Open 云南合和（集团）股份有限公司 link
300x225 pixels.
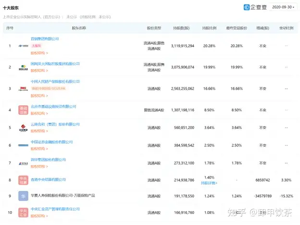coord(55,124)
